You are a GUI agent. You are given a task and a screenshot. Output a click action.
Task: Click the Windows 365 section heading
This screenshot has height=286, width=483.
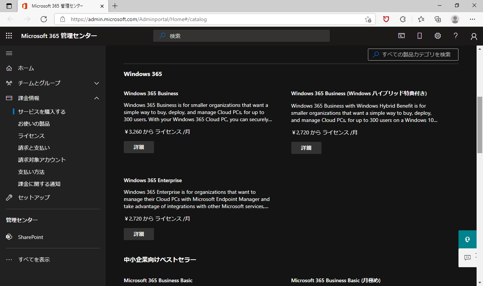[x=143, y=74]
